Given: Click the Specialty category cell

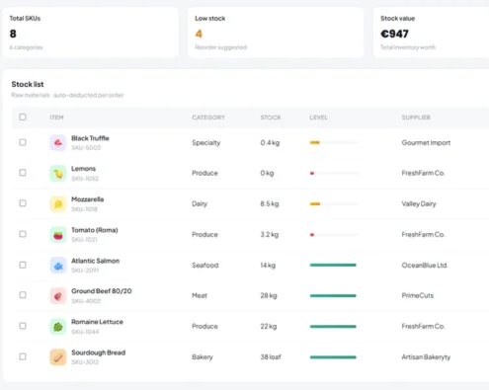Looking at the screenshot, I should (x=206, y=143).
